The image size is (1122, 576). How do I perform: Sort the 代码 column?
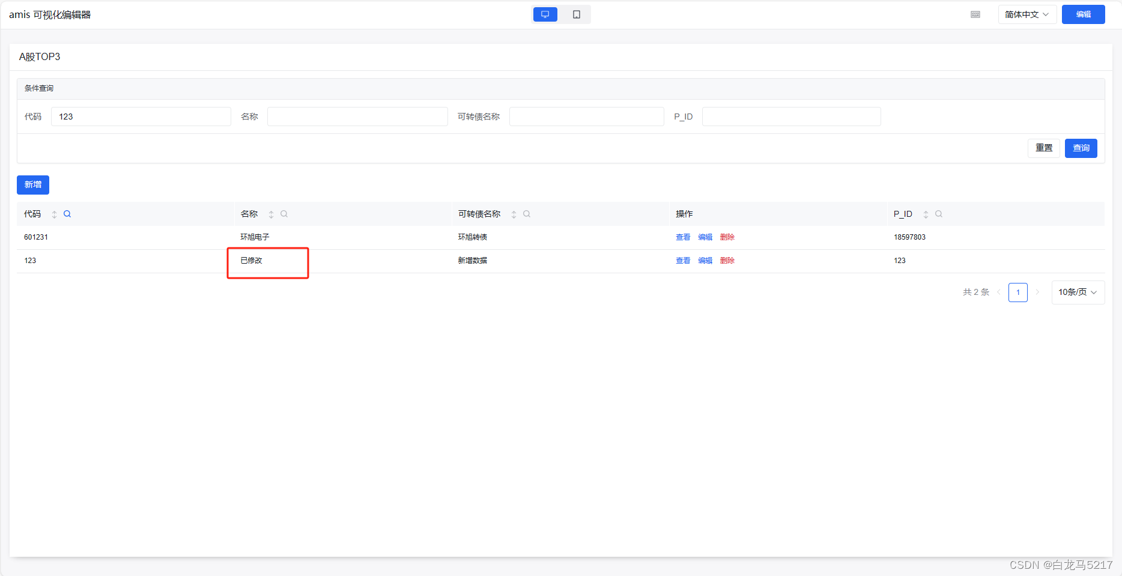pos(54,214)
